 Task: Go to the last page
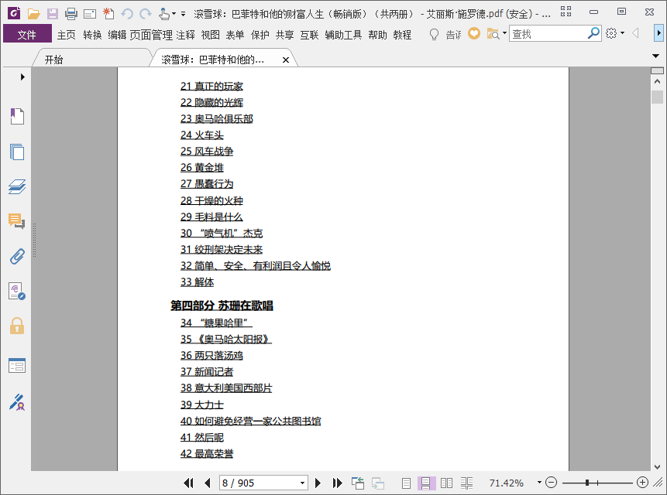(337, 483)
